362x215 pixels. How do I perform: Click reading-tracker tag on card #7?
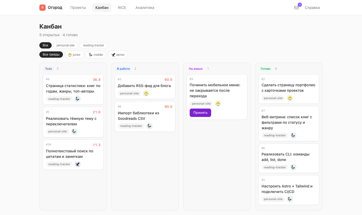point(275,135)
